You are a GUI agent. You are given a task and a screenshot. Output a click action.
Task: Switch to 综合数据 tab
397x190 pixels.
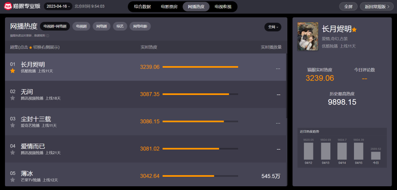(142, 7)
